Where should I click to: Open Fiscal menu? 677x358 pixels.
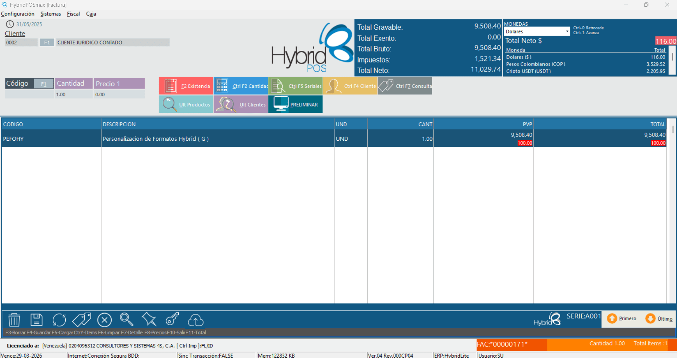[x=73, y=14]
